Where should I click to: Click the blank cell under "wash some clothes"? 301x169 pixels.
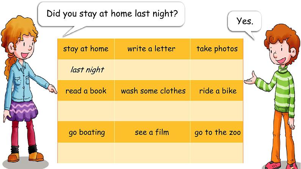pyautogui.click(x=152, y=112)
